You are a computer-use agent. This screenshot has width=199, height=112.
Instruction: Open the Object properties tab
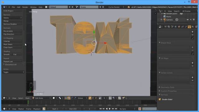(x=179, y=27)
